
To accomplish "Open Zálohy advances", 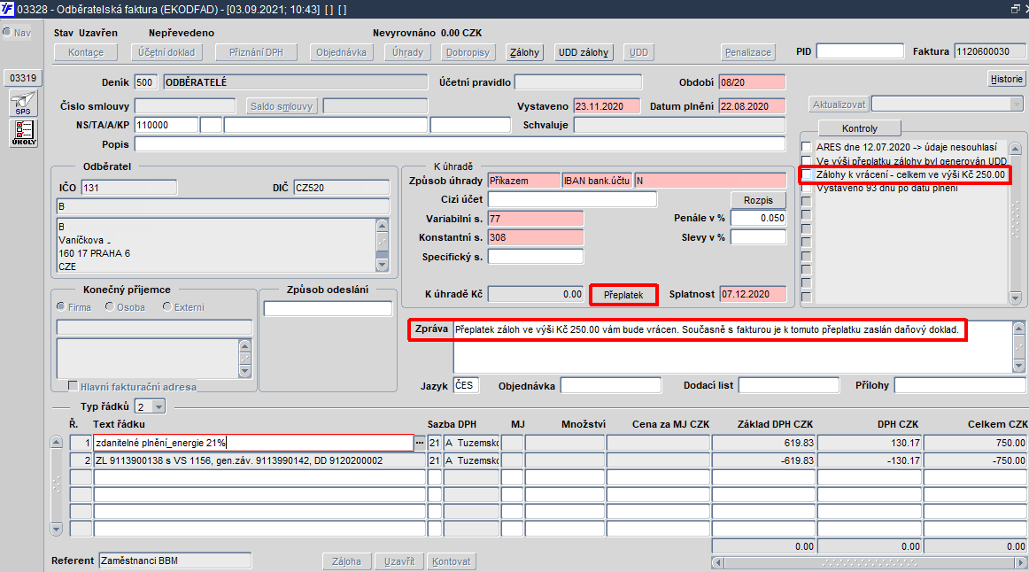I will click(524, 52).
